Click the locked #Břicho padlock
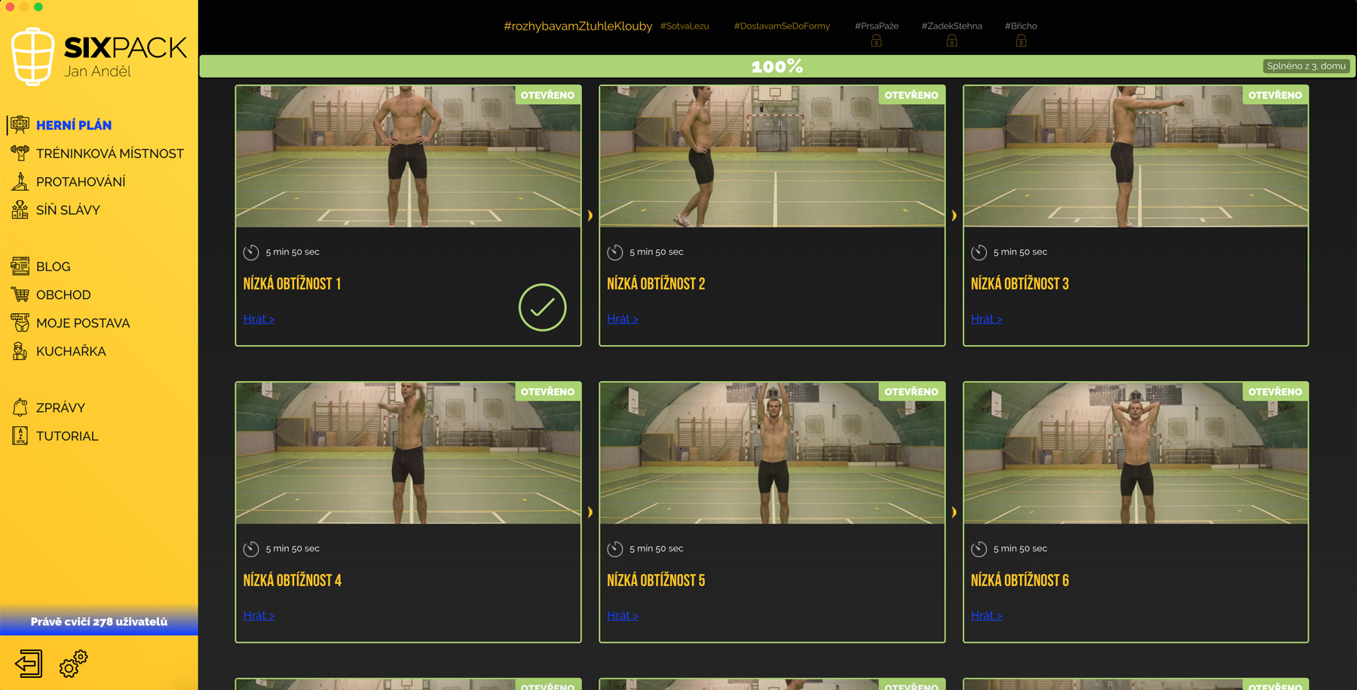 pyautogui.click(x=1021, y=41)
